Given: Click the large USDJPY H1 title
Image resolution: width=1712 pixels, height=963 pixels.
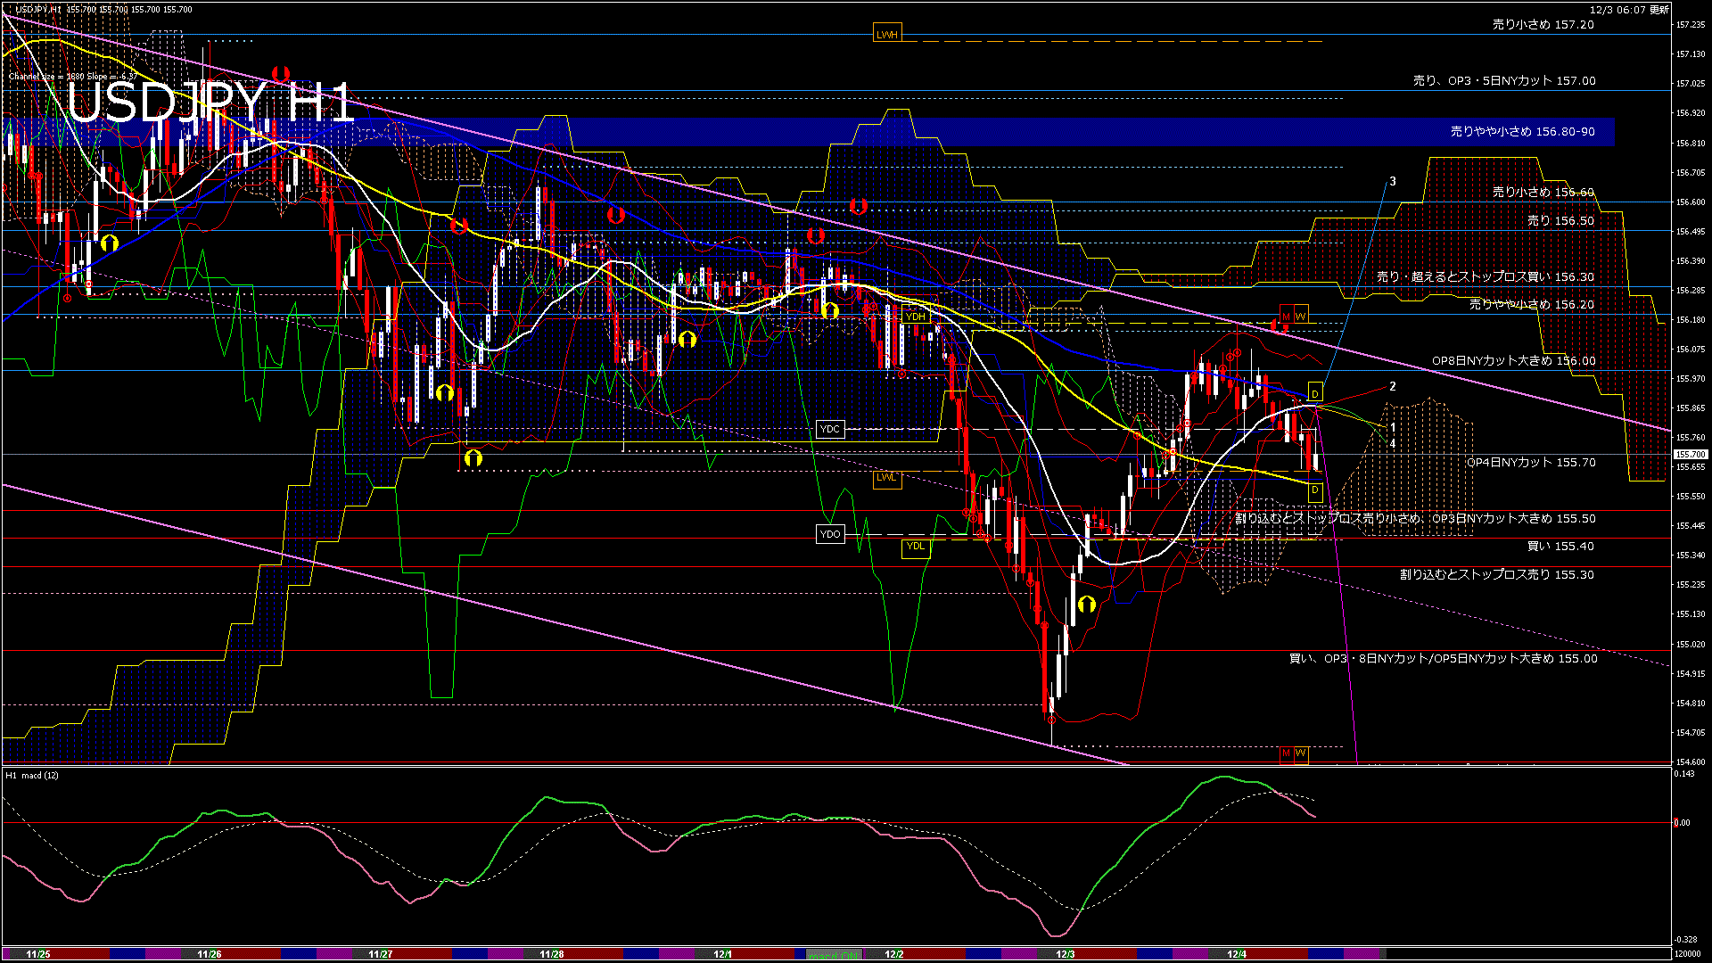Looking at the screenshot, I should point(210,103).
